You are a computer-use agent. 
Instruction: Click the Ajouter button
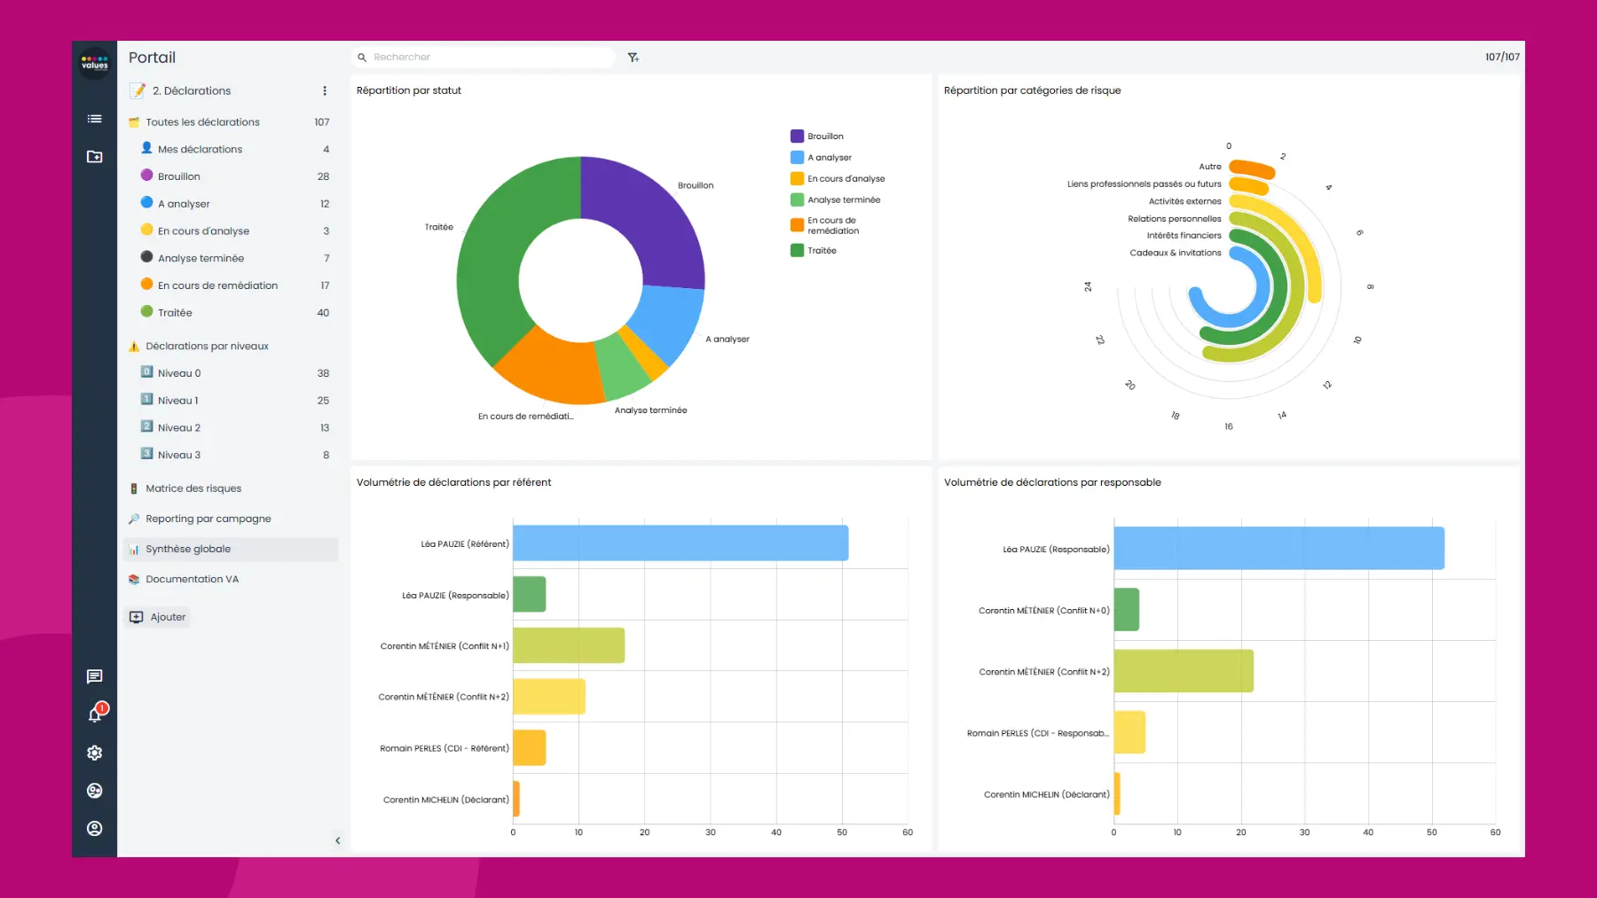159,617
